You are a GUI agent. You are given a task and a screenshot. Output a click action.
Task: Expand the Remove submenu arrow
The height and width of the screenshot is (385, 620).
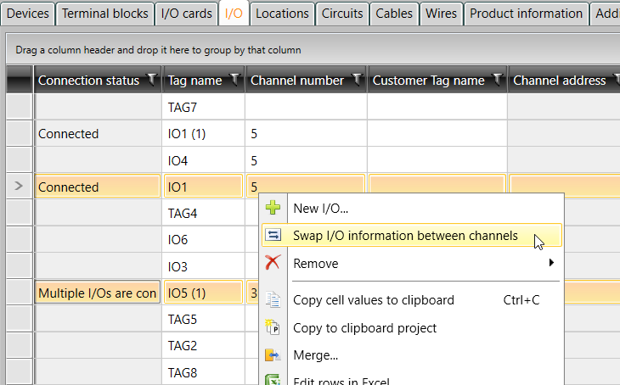553,264
